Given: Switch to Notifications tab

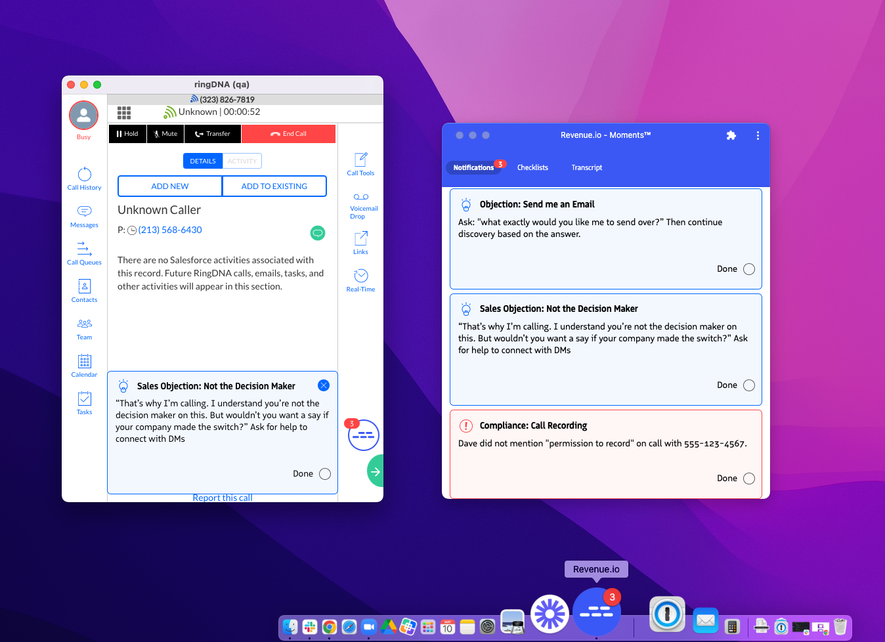Looking at the screenshot, I should pyautogui.click(x=473, y=167).
